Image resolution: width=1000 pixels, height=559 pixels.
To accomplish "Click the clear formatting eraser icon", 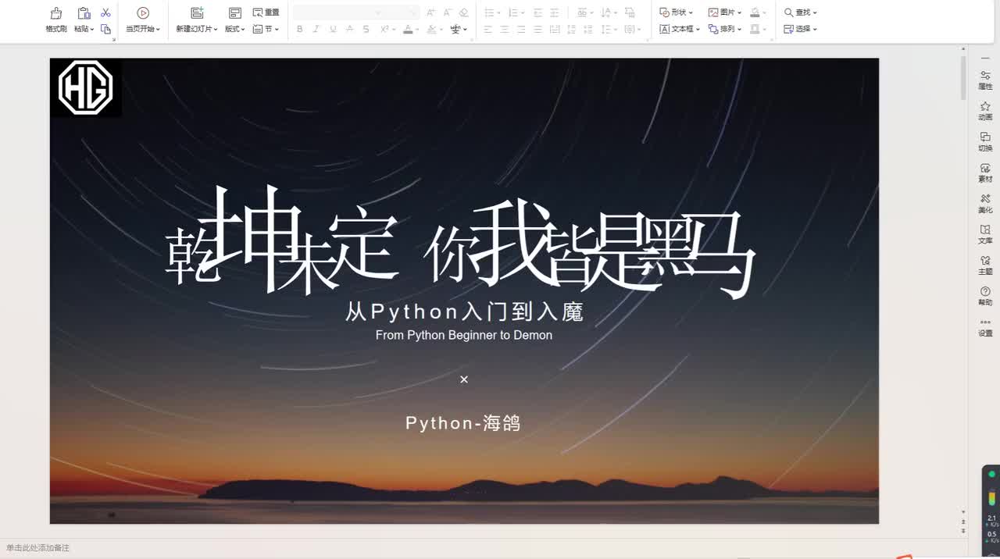I will tap(464, 12).
